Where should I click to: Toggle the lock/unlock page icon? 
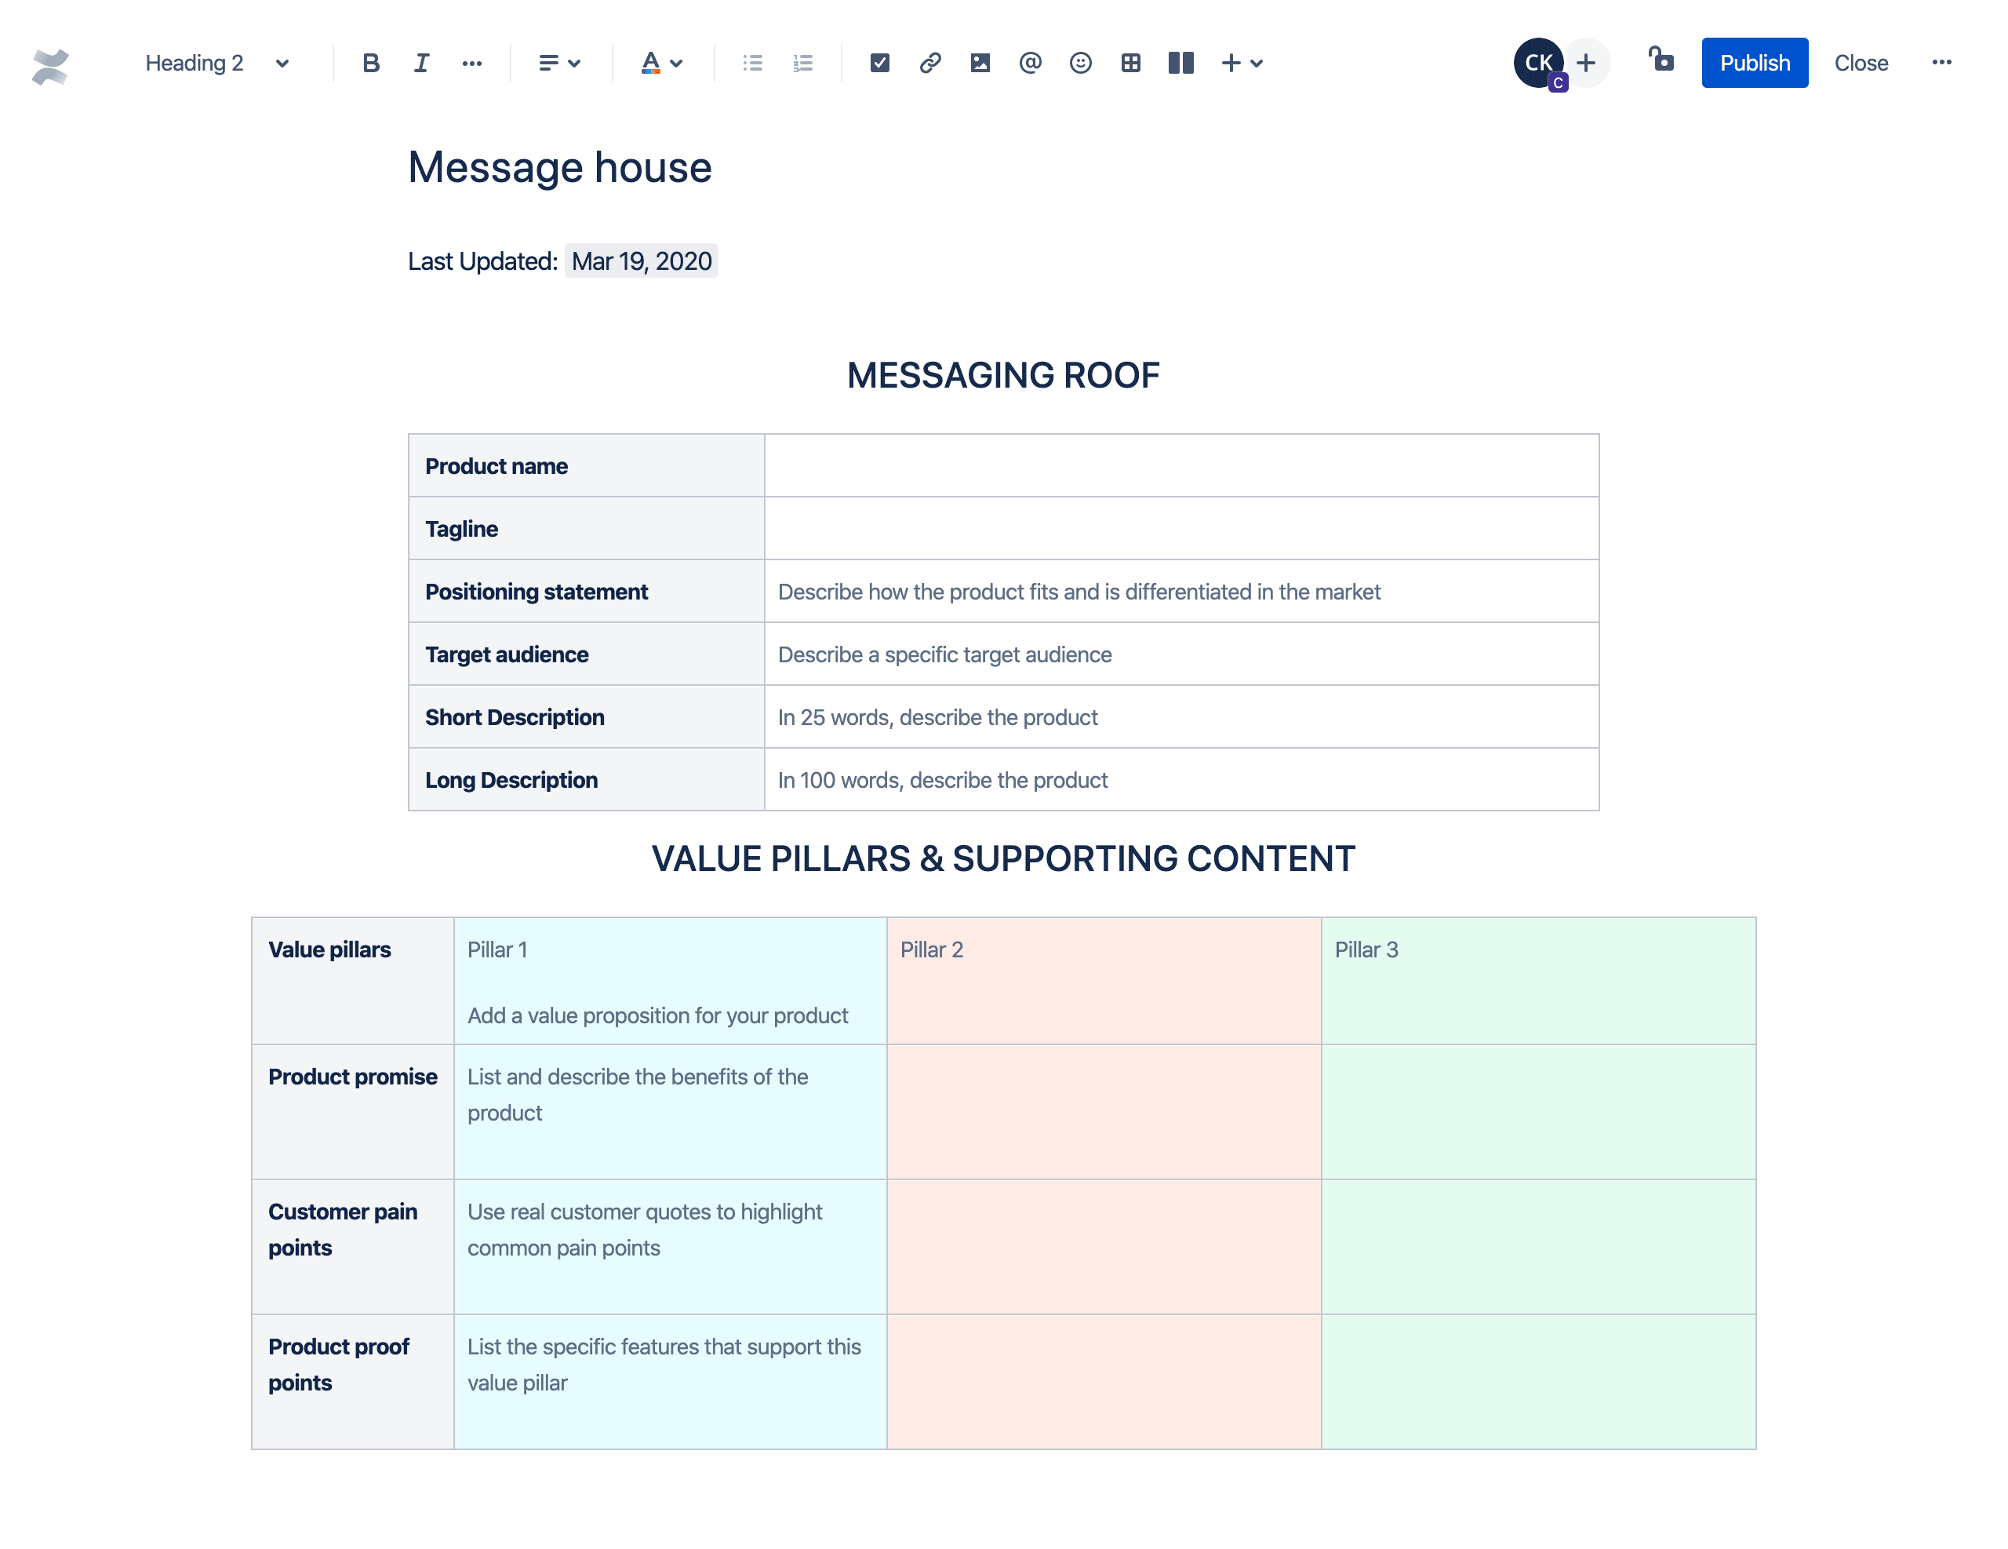tap(1660, 62)
